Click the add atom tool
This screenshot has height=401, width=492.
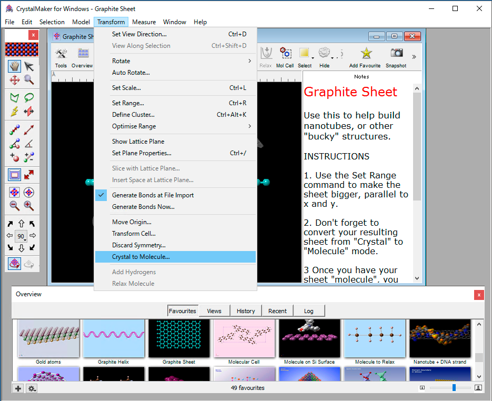coord(14,157)
